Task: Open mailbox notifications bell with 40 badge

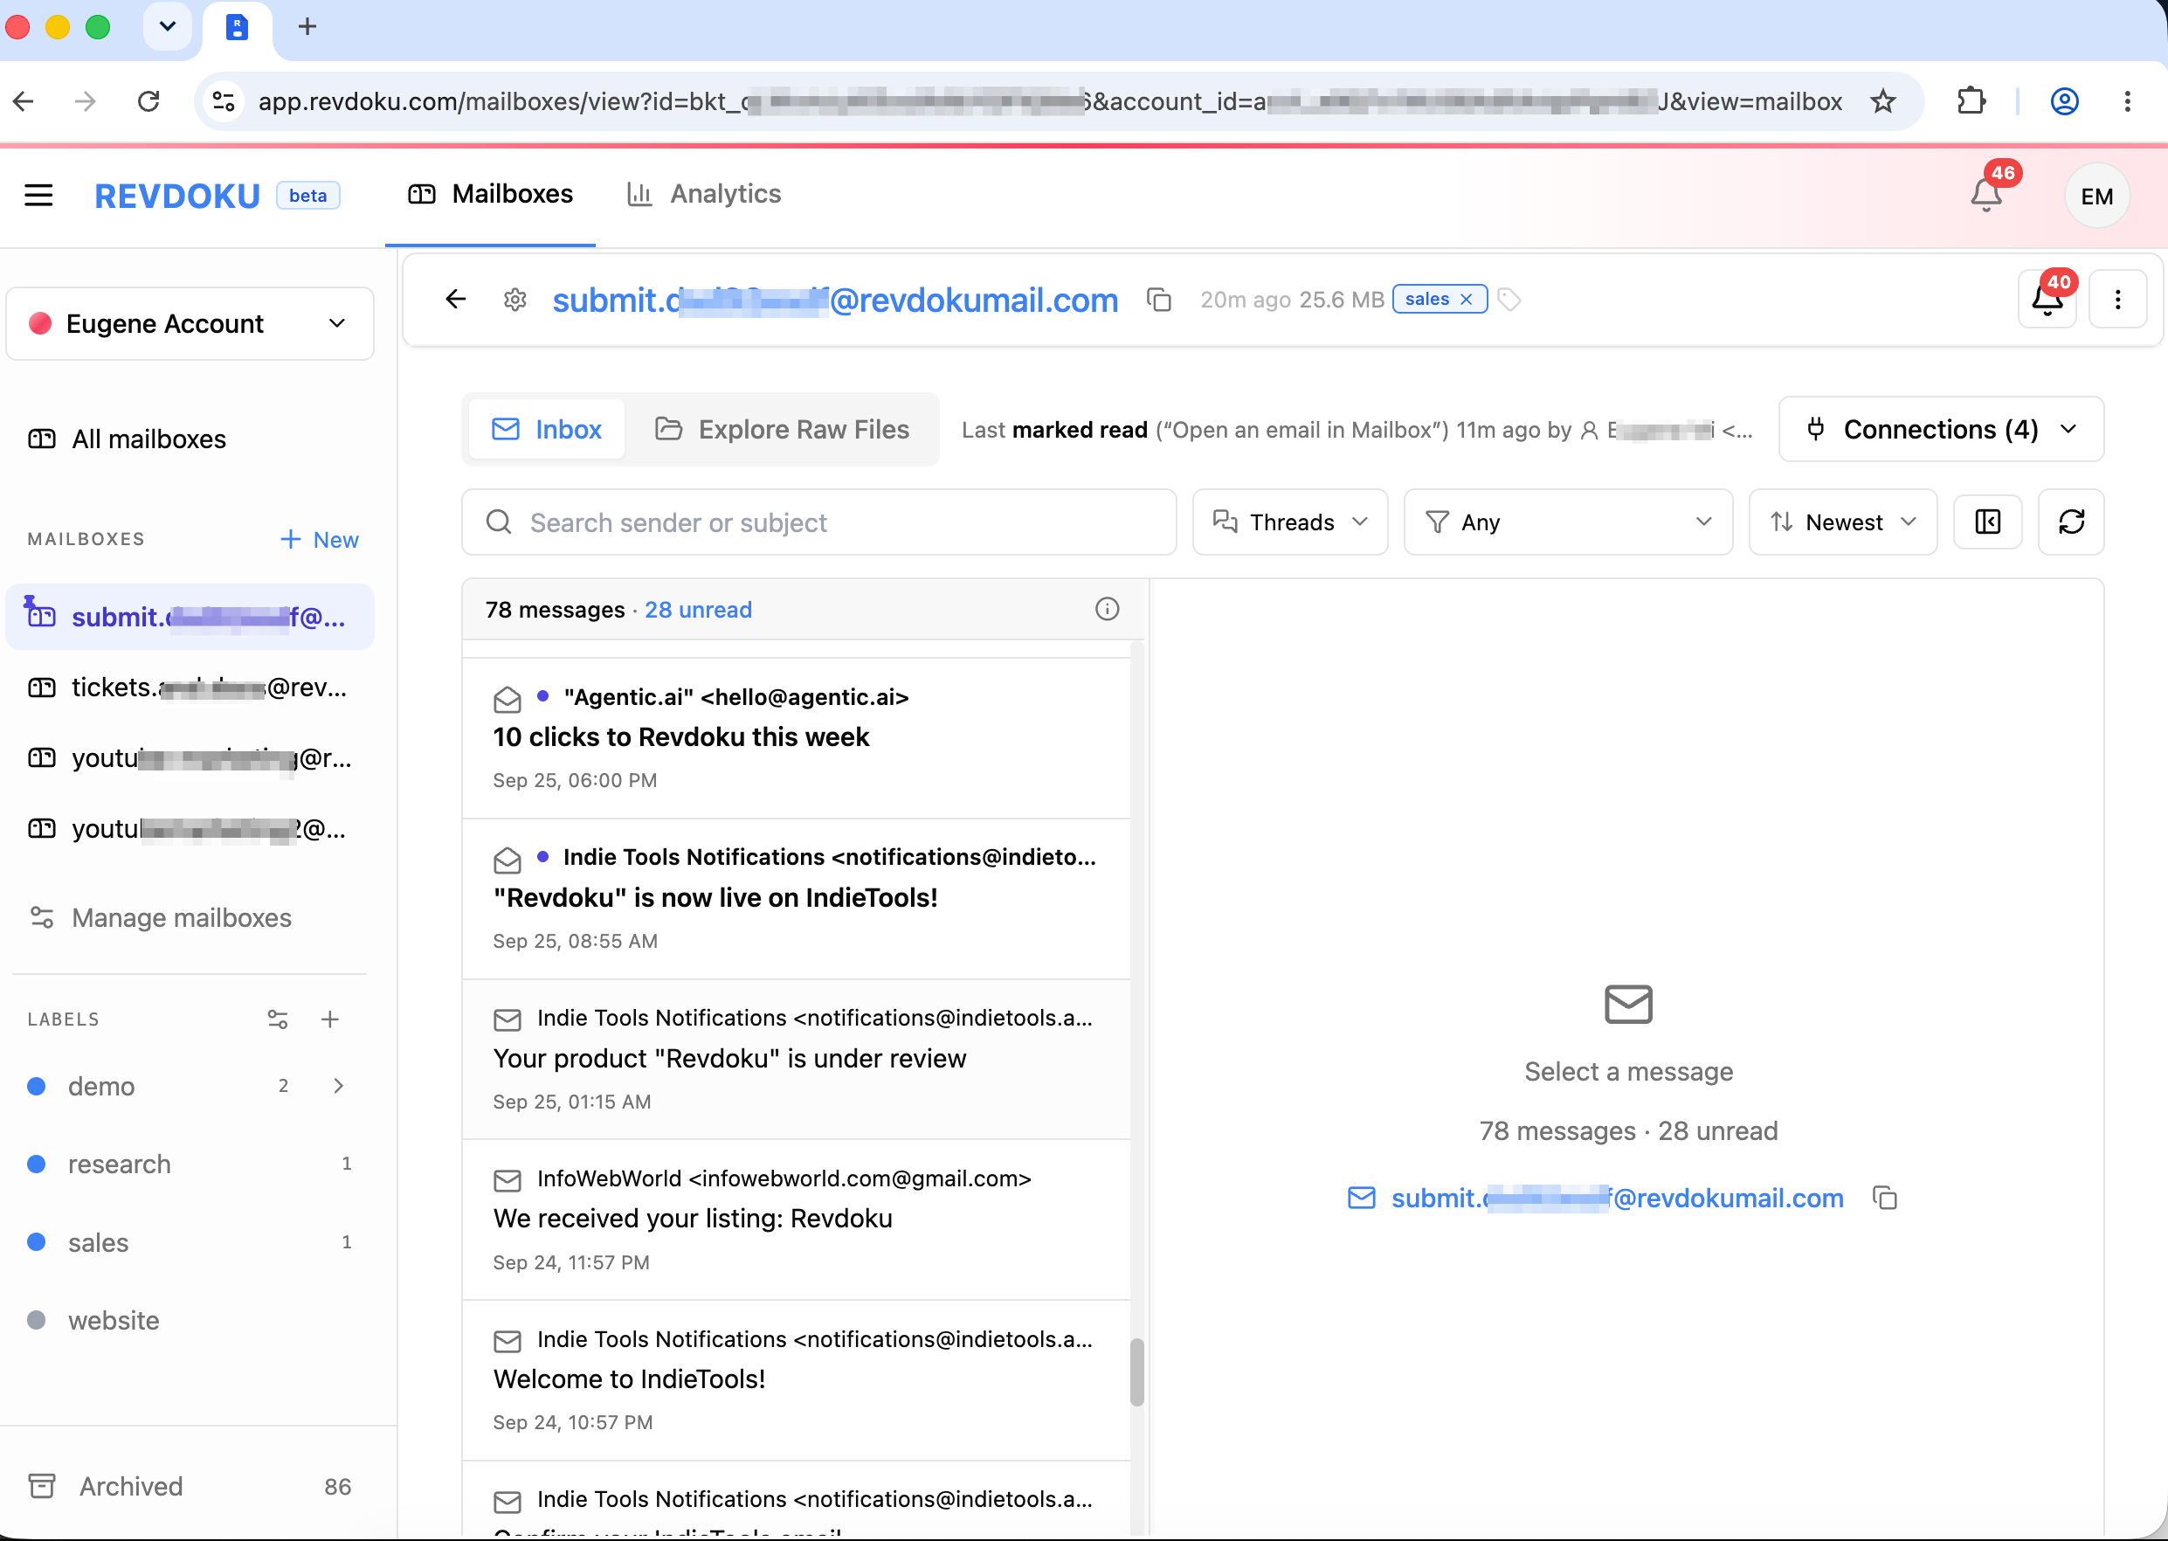Action: point(2047,299)
